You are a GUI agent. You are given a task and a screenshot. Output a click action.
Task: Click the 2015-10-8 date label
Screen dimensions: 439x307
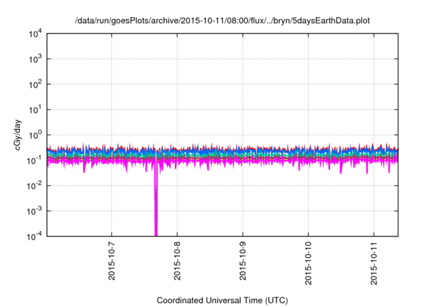[177, 261]
